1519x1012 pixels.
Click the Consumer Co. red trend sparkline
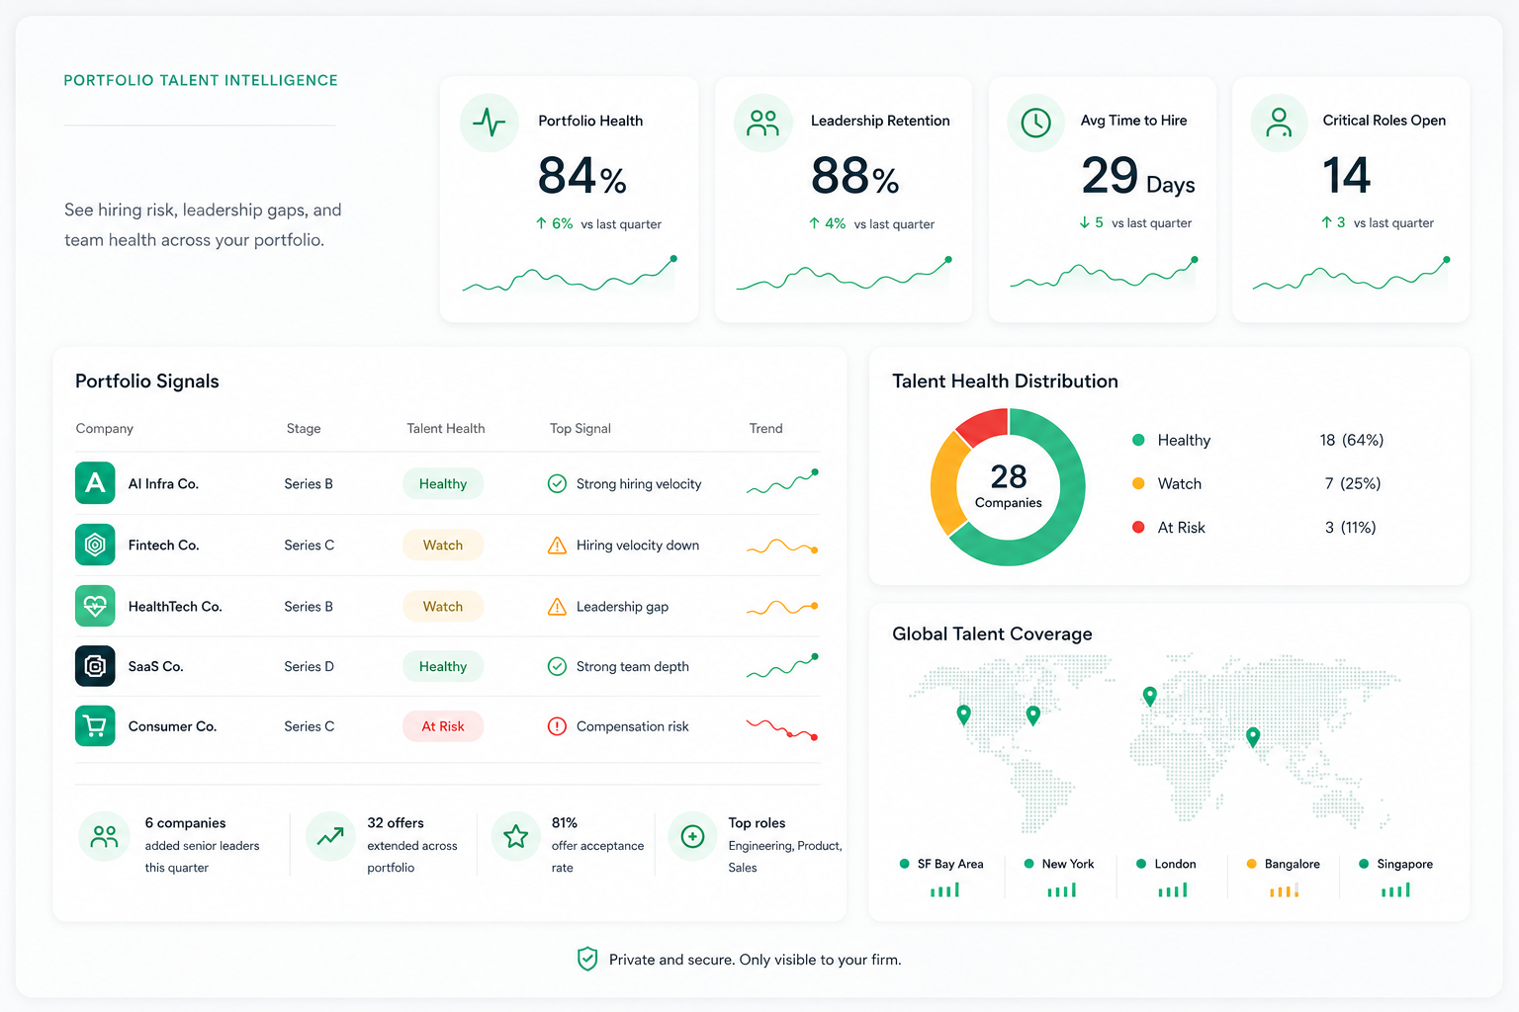pyautogui.click(x=782, y=729)
